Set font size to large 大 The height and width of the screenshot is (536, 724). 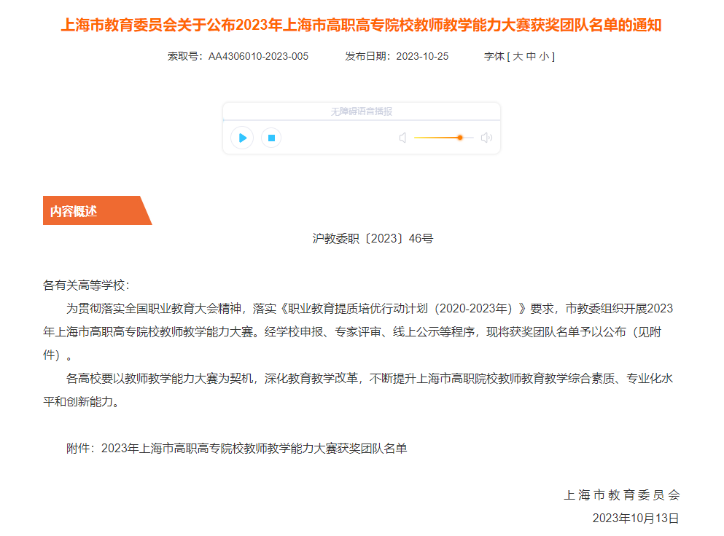tap(518, 56)
